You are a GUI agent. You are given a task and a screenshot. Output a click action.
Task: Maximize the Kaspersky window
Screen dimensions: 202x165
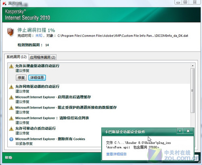tap(185, 2)
